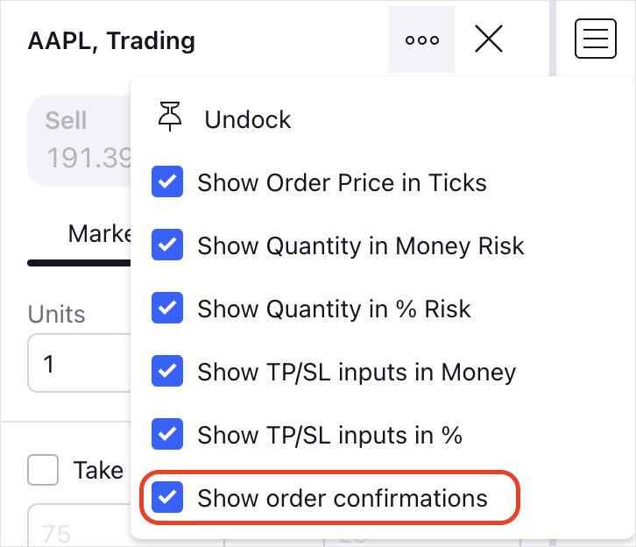Click the divider beside the right sidebar
The width and height of the screenshot is (636, 547).
click(x=553, y=263)
